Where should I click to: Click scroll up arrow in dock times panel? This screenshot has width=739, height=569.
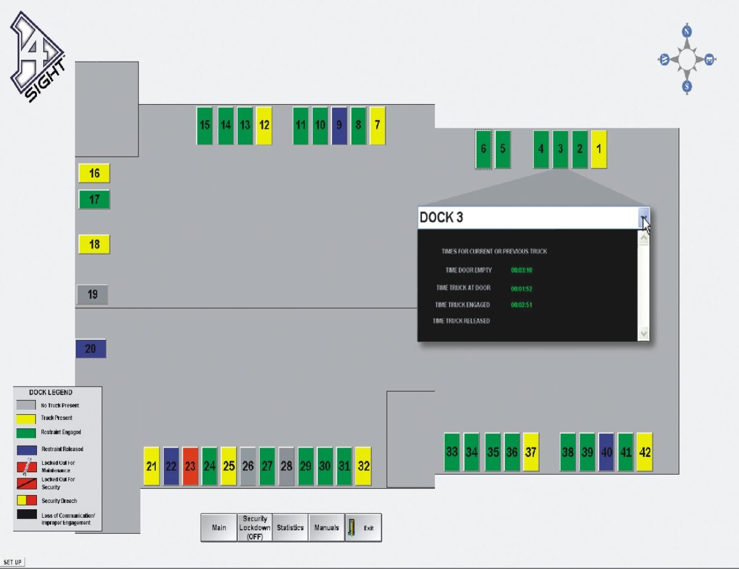coord(644,238)
